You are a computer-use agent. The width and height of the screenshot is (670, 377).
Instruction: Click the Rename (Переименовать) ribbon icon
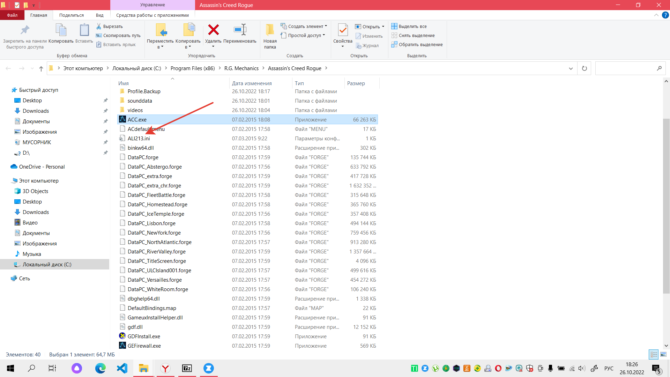240,30
